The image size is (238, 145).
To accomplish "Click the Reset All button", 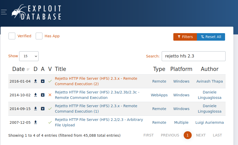I will click(x=211, y=37).
